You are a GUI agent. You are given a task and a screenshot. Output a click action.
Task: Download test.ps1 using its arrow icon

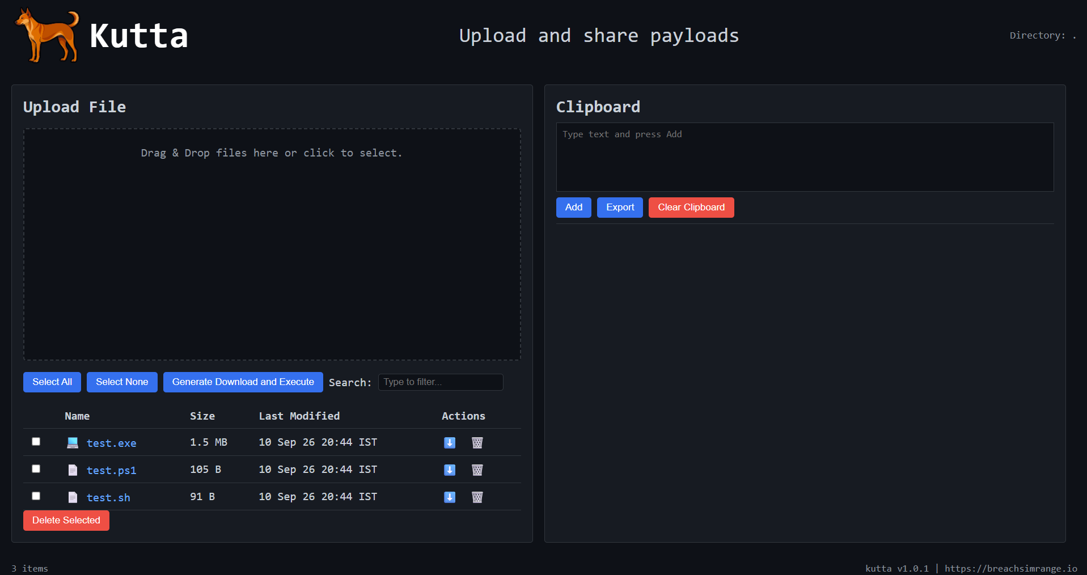(450, 470)
